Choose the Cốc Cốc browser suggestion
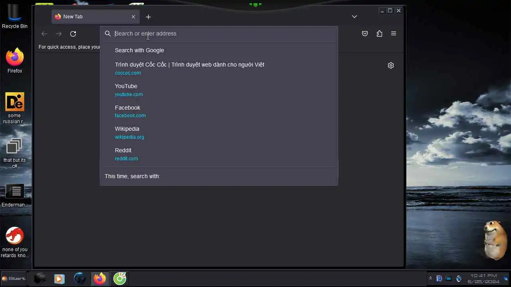This screenshot has width=511, height=287. click(x=219, y=69)
